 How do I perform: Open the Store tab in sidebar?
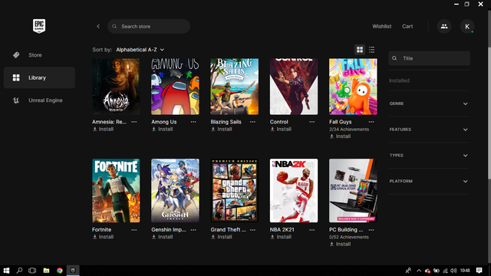[x=39, y=55]
